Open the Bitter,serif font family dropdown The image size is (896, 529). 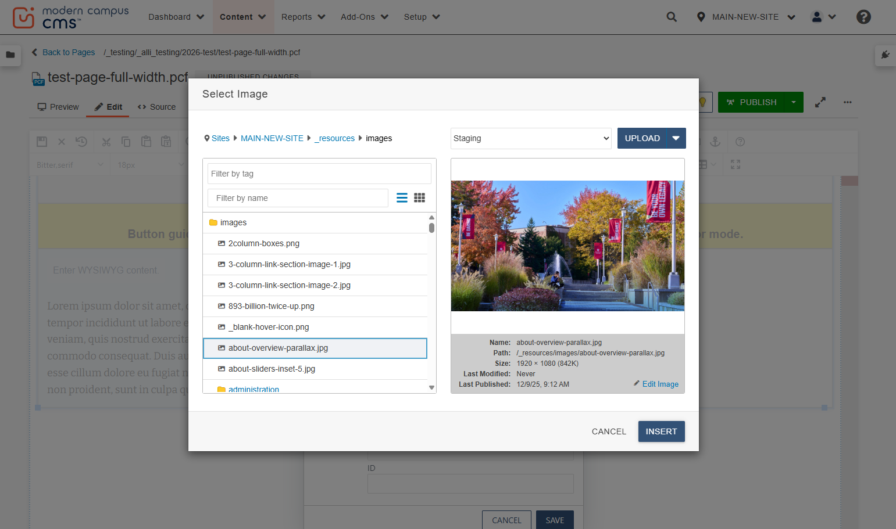pos(70,165)
